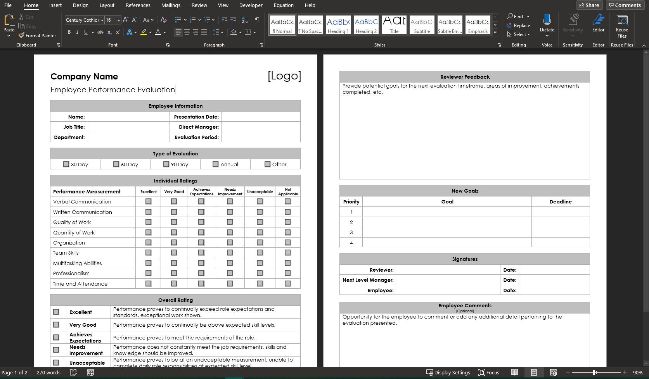Apply italic formatting
This screenshot has height=379, width=649.
[x=77, y=32]
